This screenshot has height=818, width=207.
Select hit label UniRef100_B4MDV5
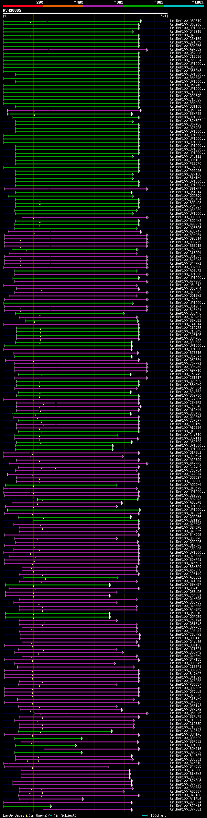[186, 767]
